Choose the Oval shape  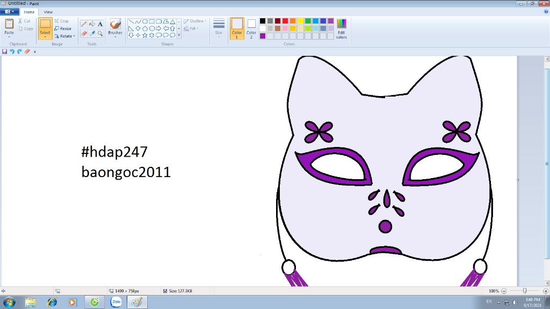tap(144, 21)
